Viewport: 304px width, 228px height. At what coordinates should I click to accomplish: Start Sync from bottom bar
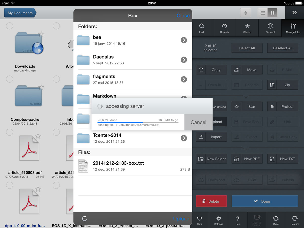pos(276,220)
